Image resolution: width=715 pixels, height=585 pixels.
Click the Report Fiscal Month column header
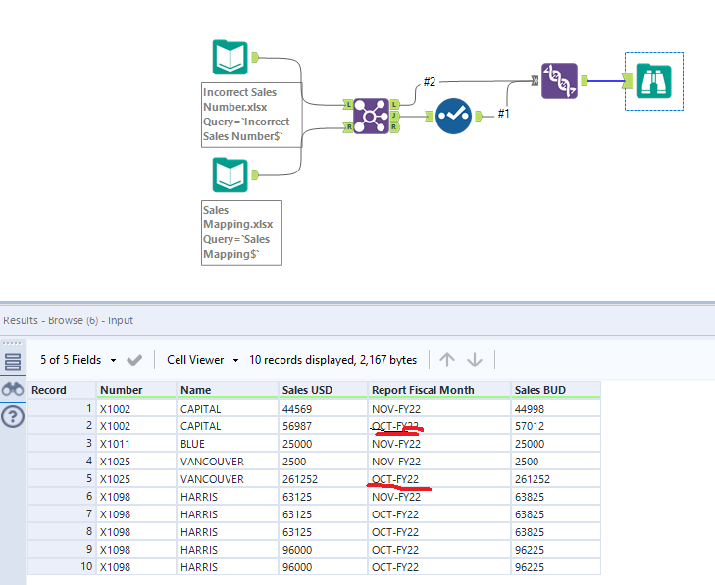tap(439, 390)
